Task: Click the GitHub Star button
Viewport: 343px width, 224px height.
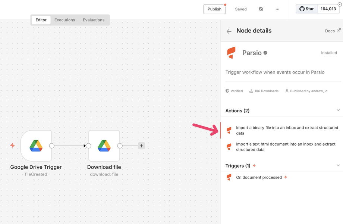Action: [x=306, y=9]
